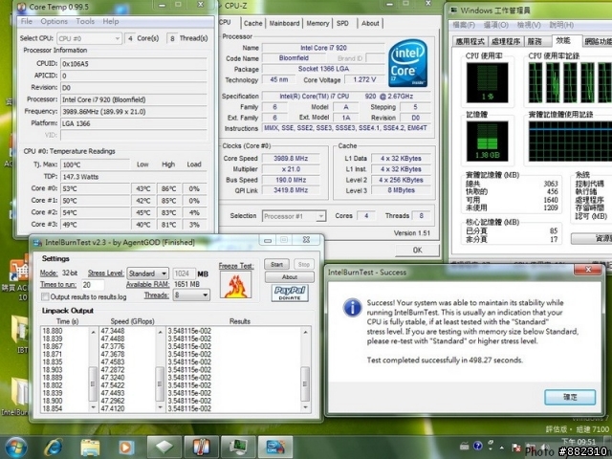Click the CPUID value 0x106A5

[x=134, y=64]
